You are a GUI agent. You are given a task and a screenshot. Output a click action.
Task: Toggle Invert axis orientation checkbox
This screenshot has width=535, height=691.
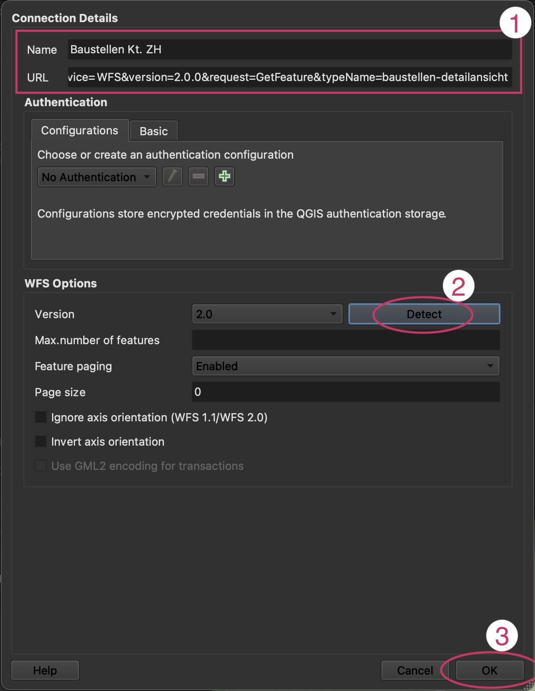pyautogui.click(x=41, y=442)
